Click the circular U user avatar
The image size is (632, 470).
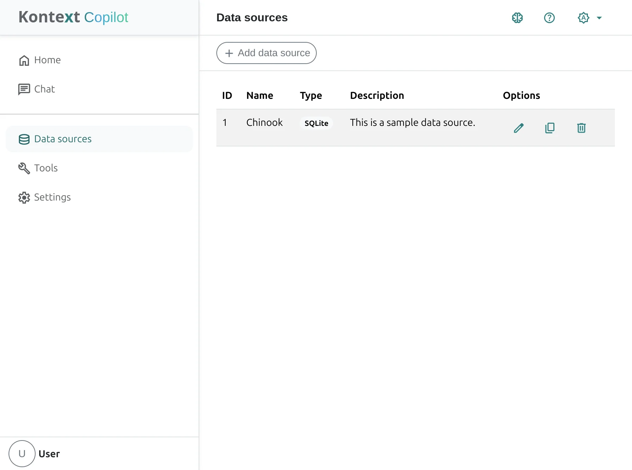[x=22, y=454]
